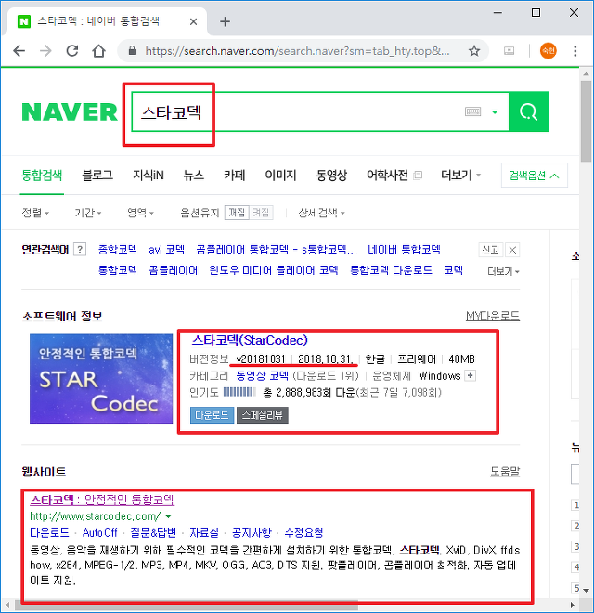Click the lock icon in the address bar
This screenshot has height=613, width=594.
132,51
